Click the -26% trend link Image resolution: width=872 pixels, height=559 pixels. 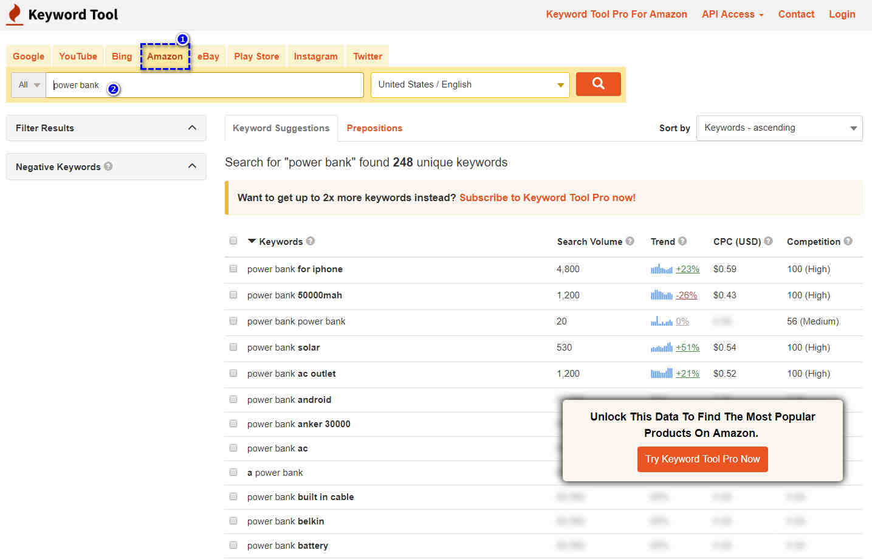click(687, 295)
